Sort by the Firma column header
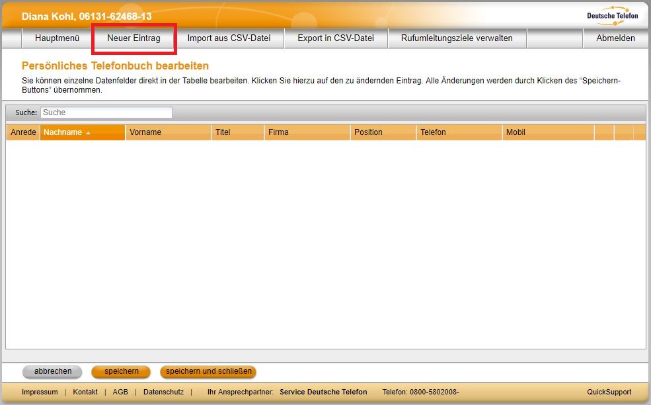 pyautogui.click(x=307, y=132)
